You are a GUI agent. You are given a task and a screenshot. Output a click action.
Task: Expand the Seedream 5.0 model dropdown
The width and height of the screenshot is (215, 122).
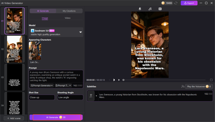click(80, 32)
